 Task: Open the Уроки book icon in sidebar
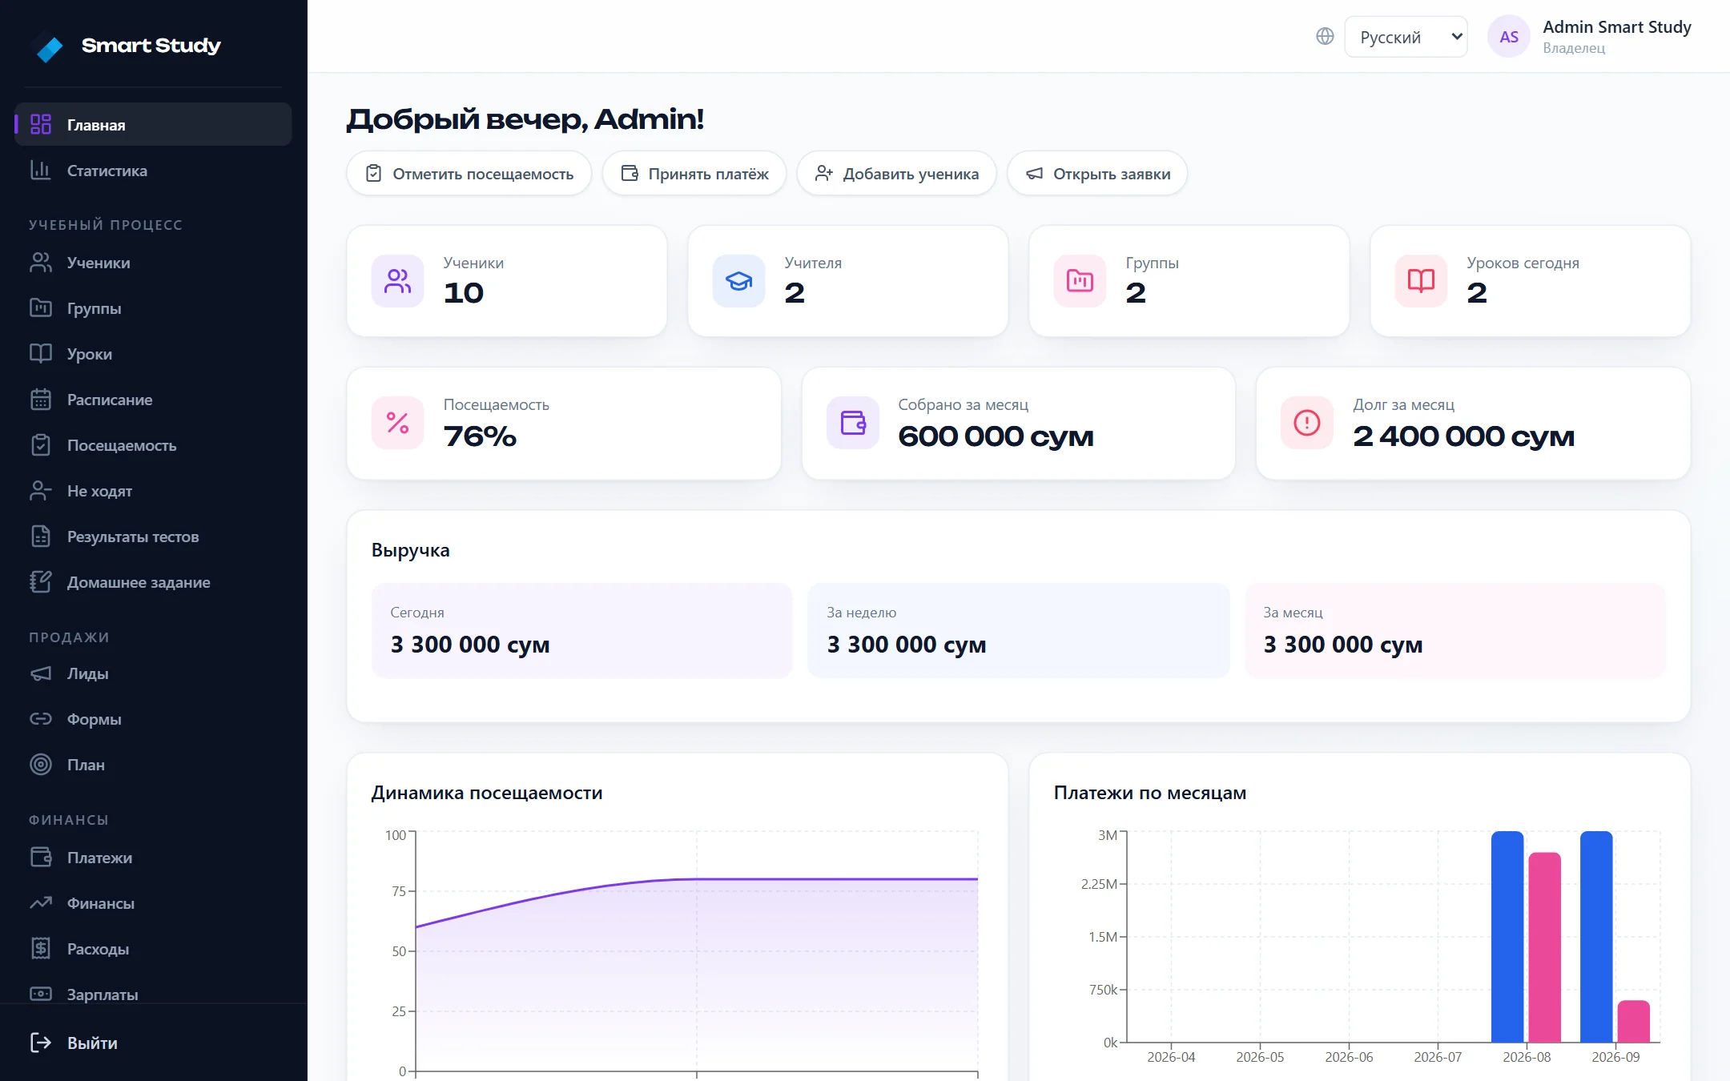point(41,354)
